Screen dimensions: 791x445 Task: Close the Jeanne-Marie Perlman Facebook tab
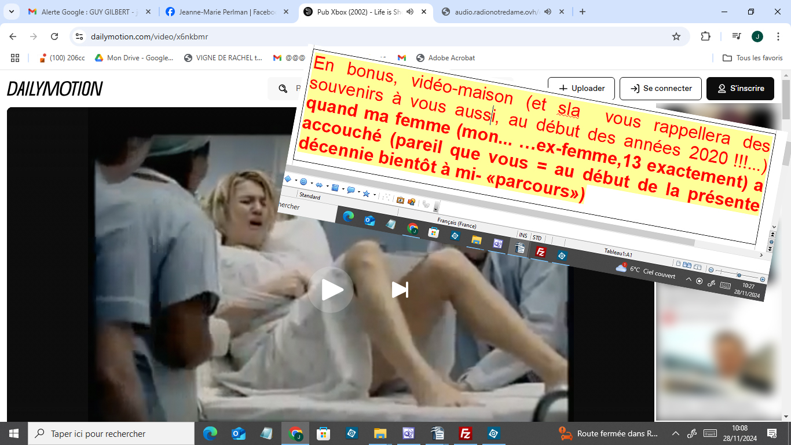[x=285, y=12]
